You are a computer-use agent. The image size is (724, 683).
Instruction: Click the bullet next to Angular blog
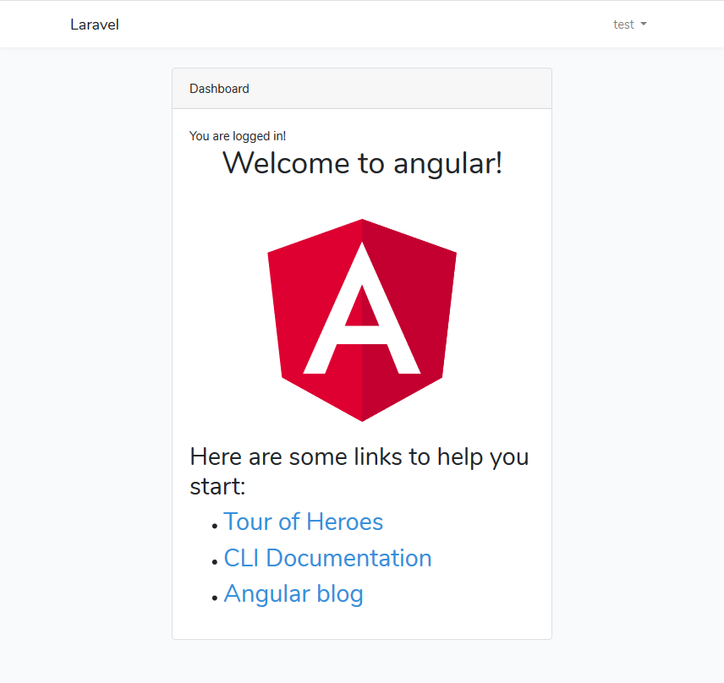coord(214,598)
